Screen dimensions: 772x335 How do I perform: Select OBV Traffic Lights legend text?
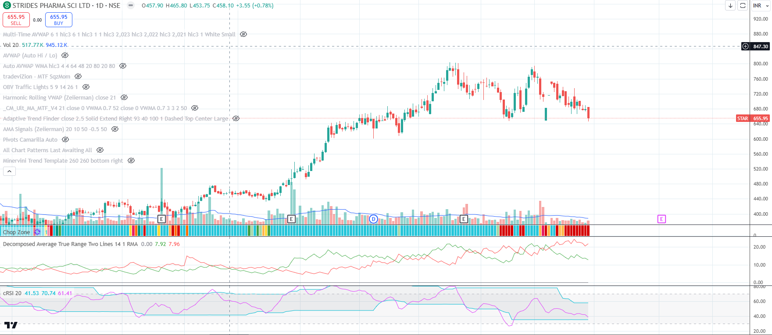coord(40,87)
